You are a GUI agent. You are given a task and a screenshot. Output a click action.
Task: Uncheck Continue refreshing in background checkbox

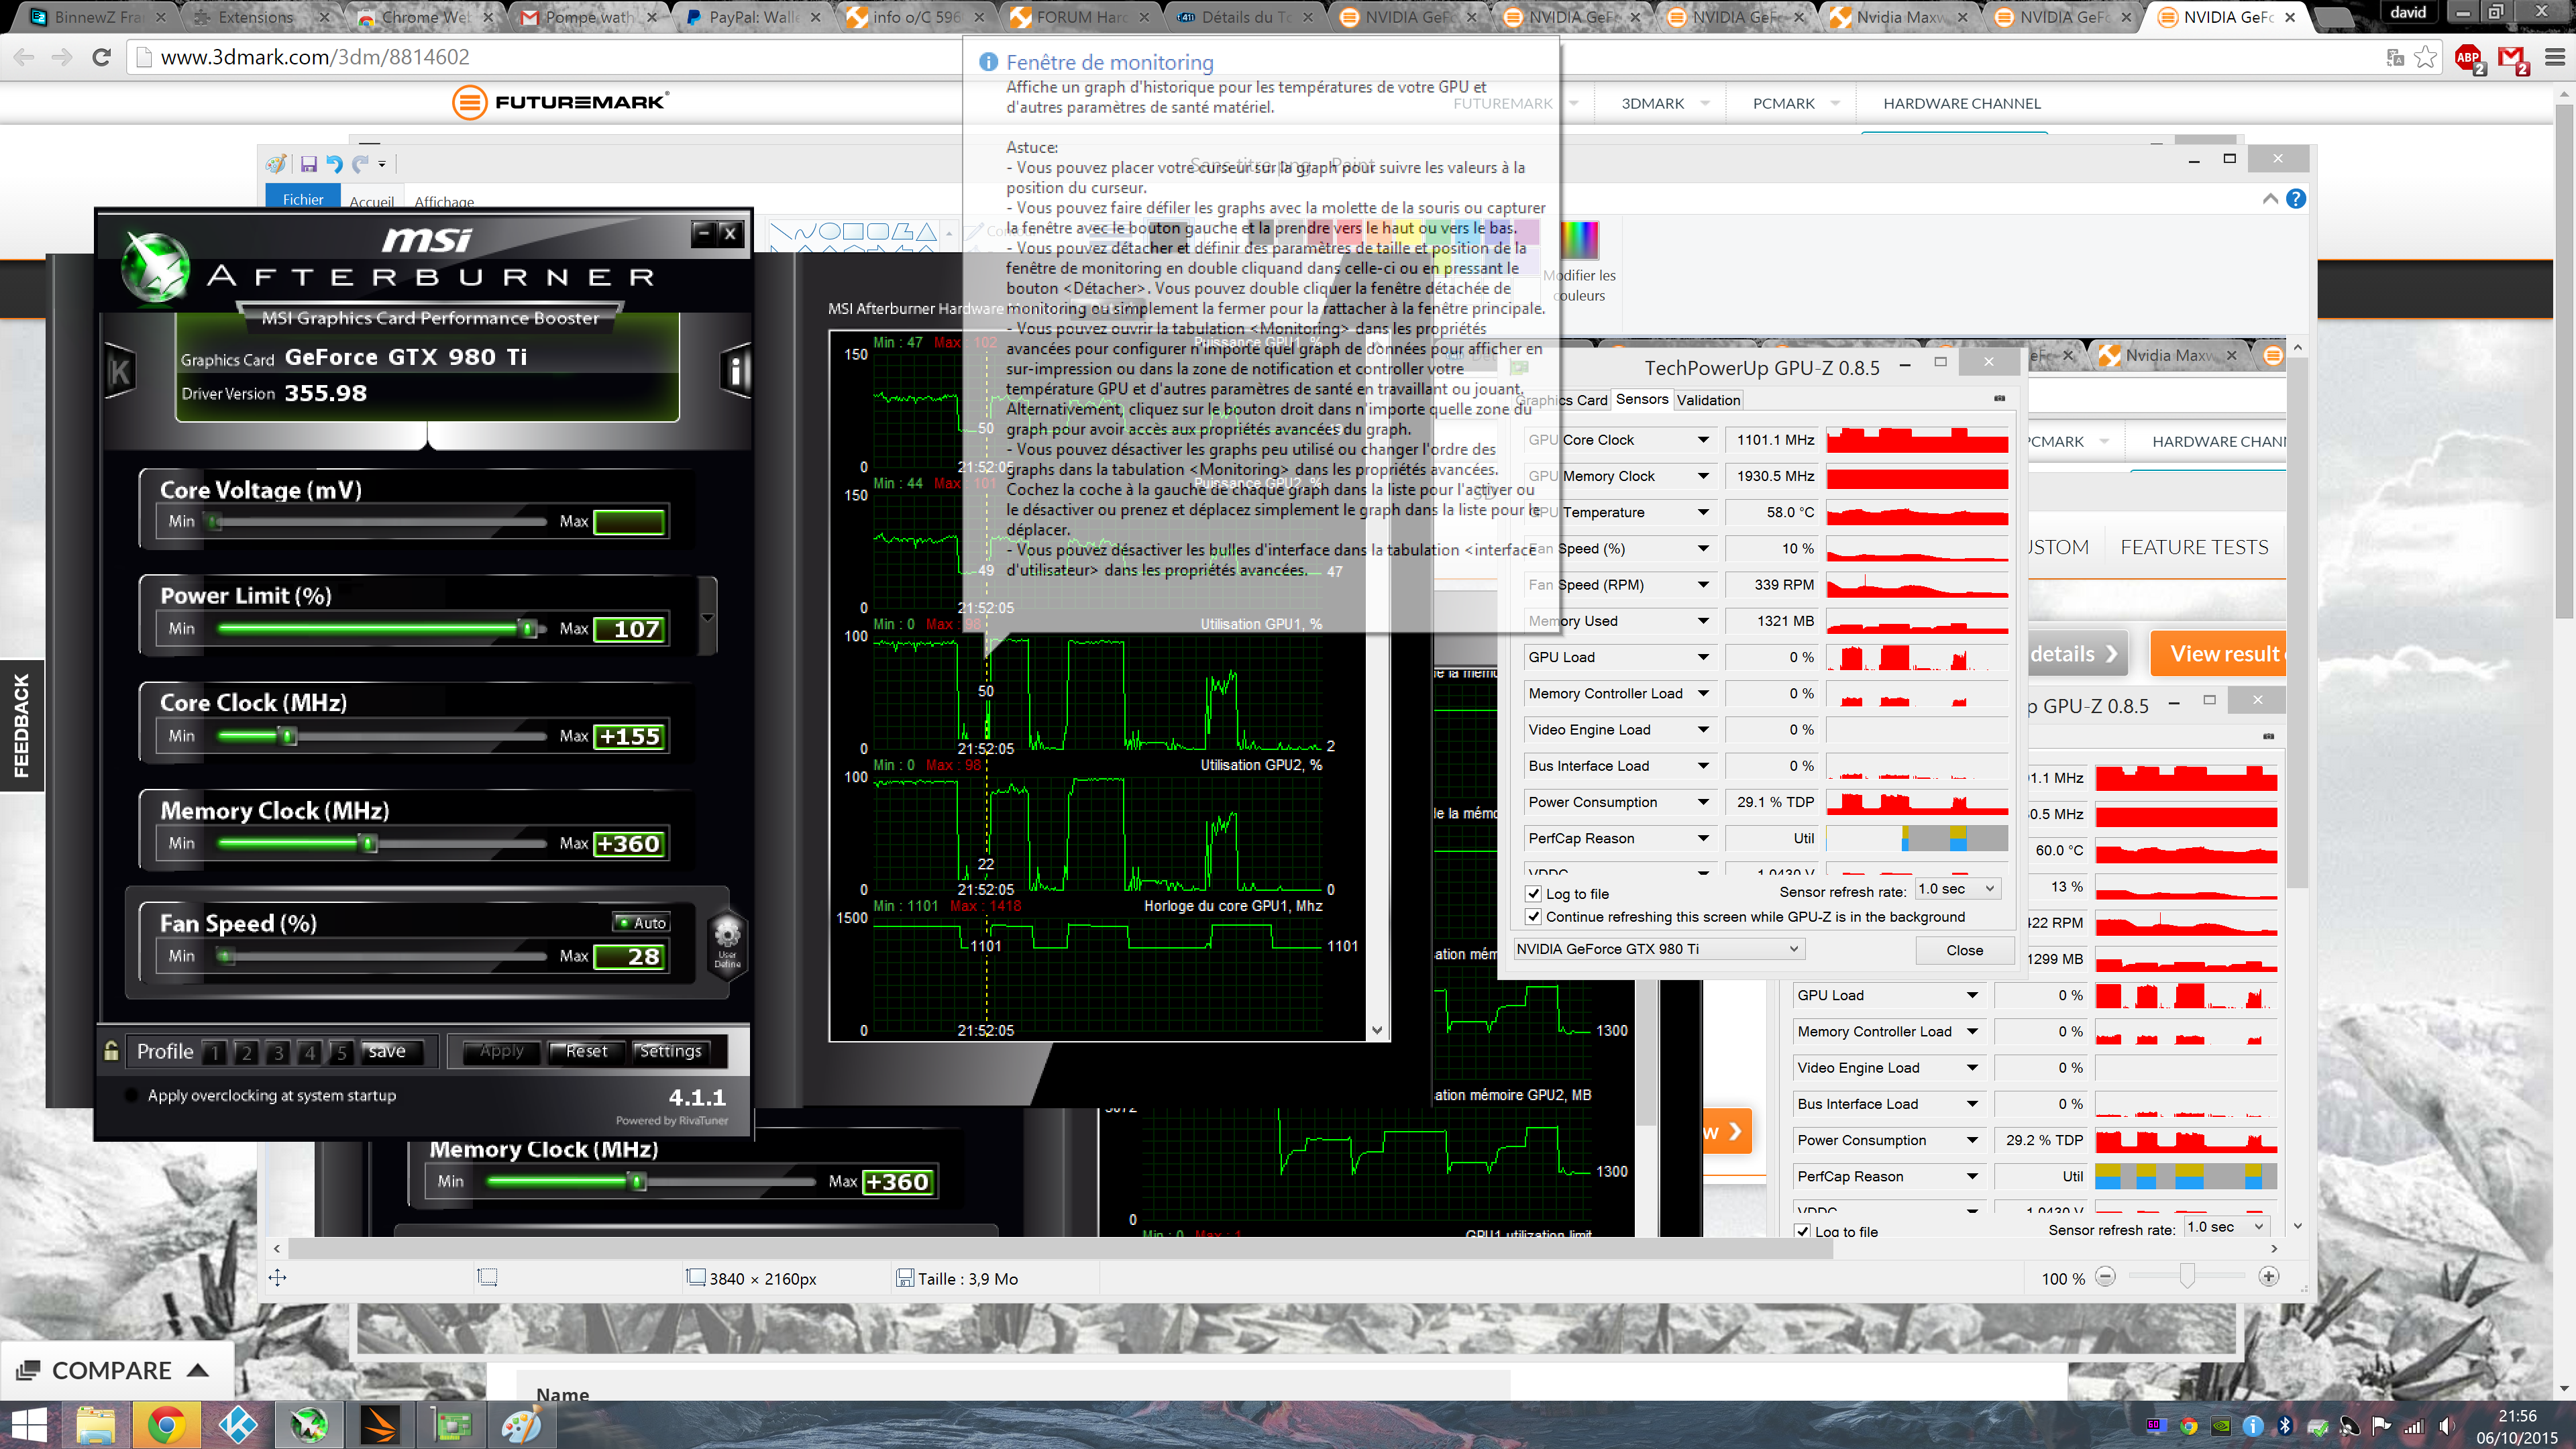click(1533, 916)
